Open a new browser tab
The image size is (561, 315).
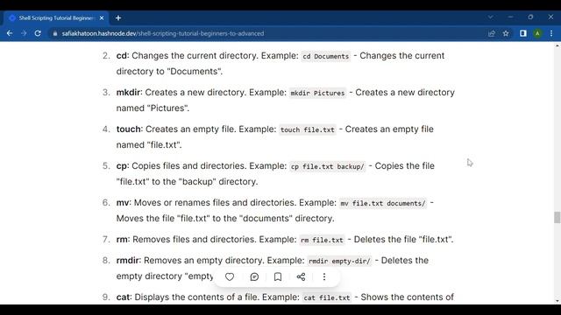[118, 17]
